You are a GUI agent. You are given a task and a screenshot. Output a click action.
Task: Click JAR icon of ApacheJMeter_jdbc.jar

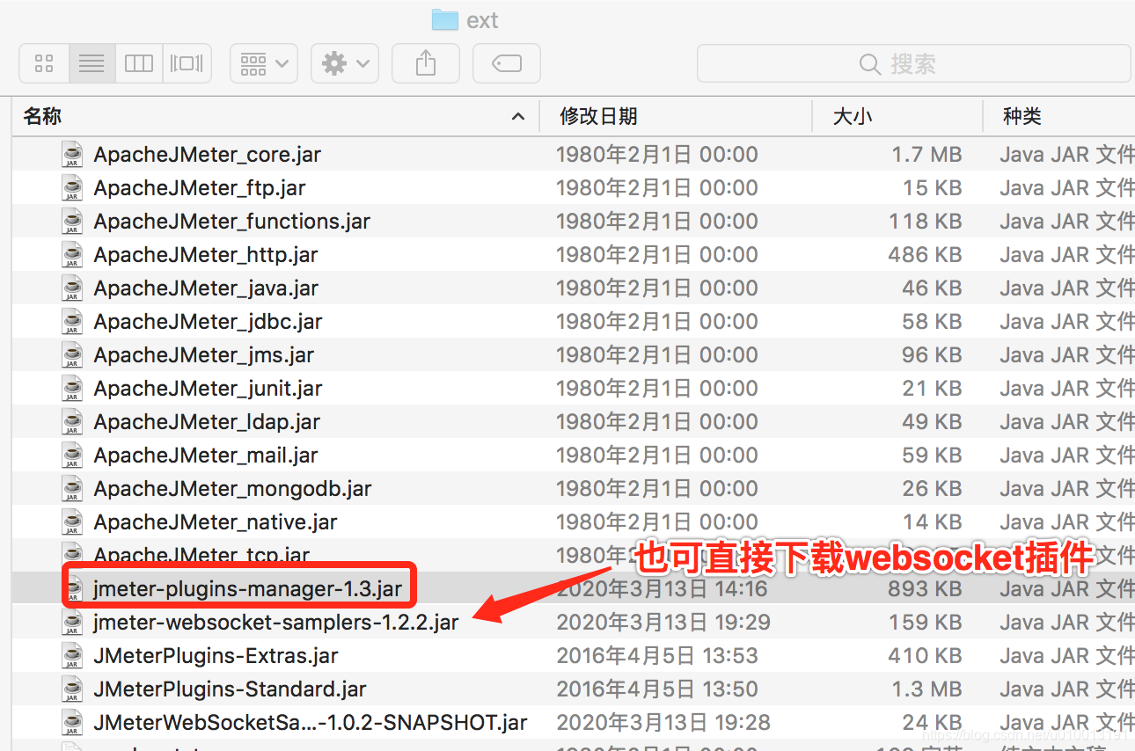(72, 322)
